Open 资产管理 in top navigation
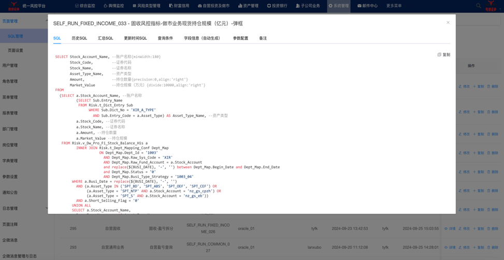 (248, 6)
